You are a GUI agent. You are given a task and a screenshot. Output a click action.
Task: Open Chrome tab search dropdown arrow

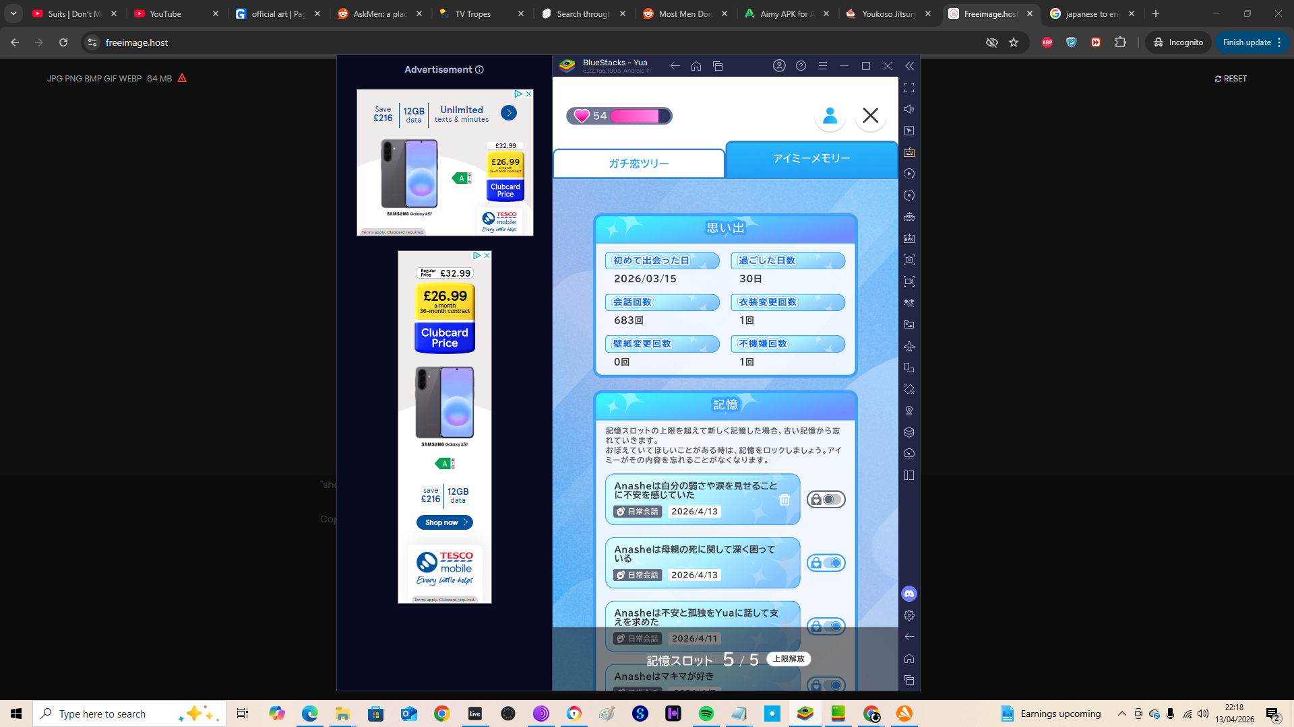tap(13, 13)
